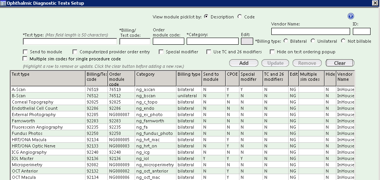Image resolution: width=380 pixels, height=180 pixels.
Task: Enable Hide on test ordering popup
Action: click(272, 52)
